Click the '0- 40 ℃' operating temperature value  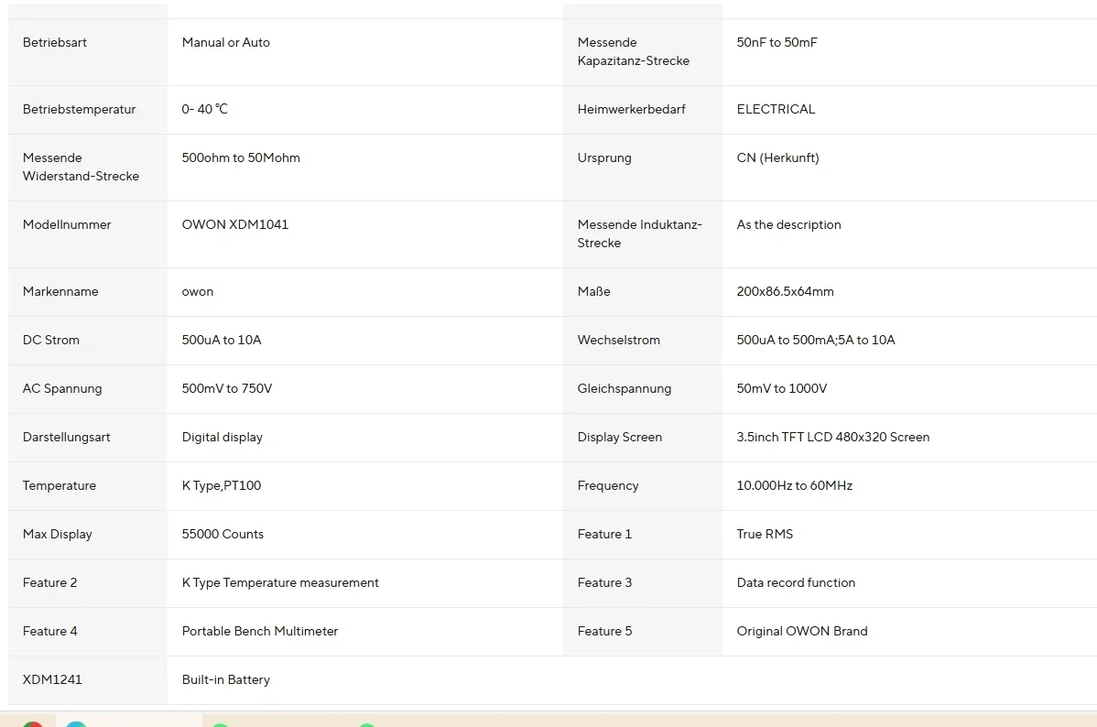coord(204,109)
